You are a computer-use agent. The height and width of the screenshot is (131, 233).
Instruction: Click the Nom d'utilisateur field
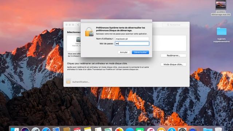pos(132,39)
